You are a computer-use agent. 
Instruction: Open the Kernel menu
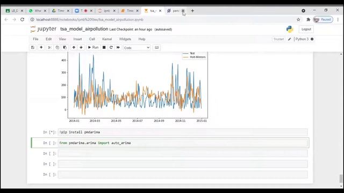pos(107,39)
